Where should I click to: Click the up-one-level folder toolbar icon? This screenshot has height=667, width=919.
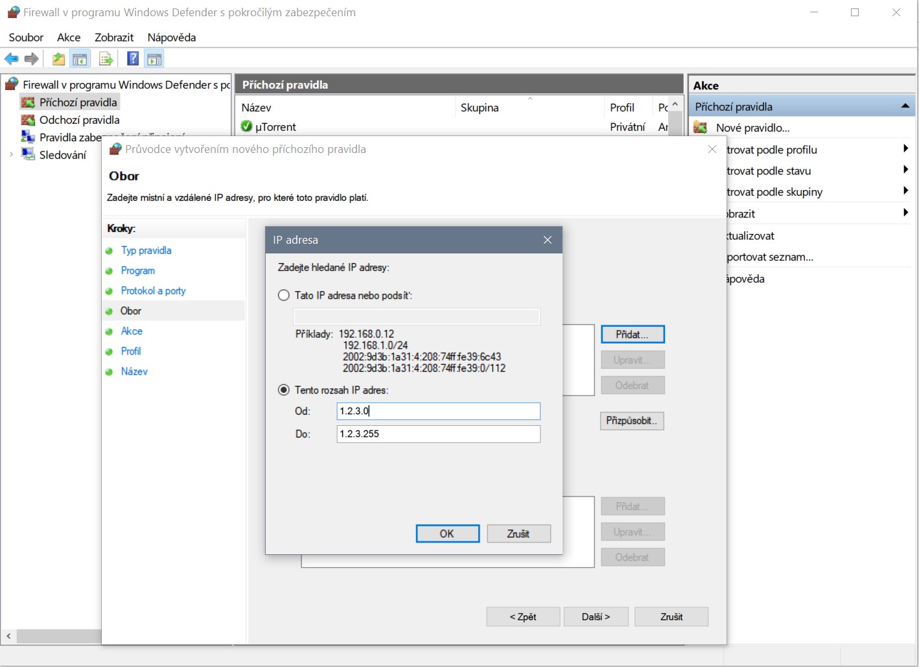58,59
